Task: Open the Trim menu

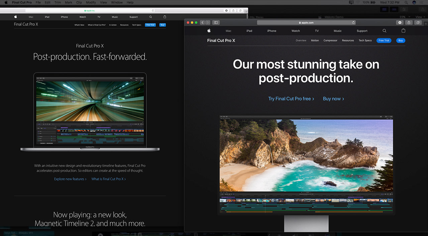Action: tap(58, 2)
